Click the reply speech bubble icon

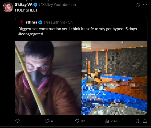17,121
